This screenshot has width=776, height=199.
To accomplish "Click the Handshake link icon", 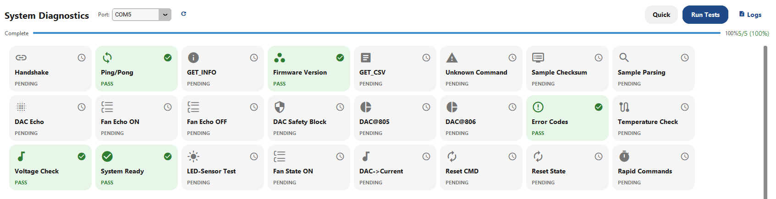I will pos(21,58).
